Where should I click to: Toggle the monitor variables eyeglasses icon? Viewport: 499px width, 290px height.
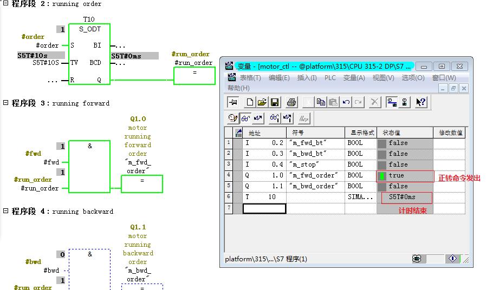pos(245,118)
